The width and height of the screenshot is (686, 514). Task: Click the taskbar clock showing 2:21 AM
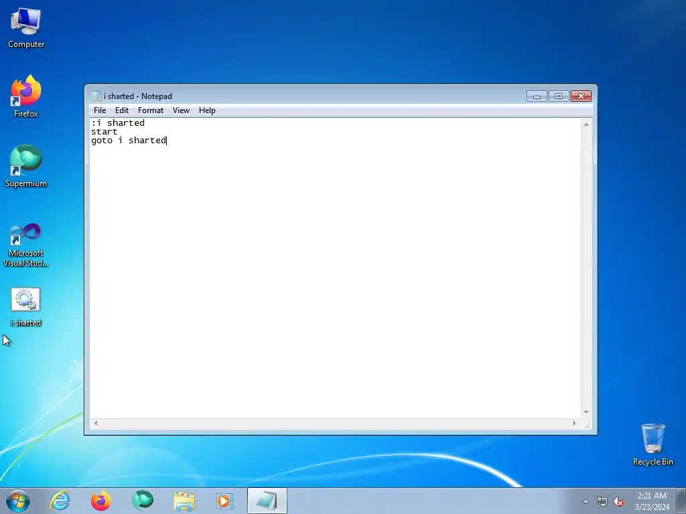[652, 501]
